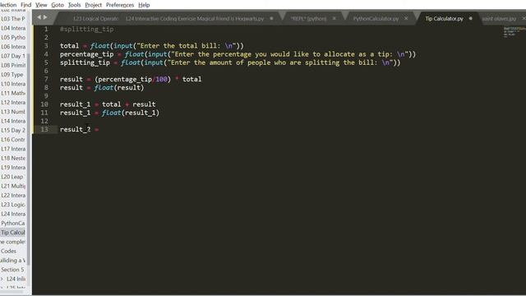526x296 pixels.
Task: Click the unsaved dot on Tip Calculator.py tab
Action: [471, 18]
